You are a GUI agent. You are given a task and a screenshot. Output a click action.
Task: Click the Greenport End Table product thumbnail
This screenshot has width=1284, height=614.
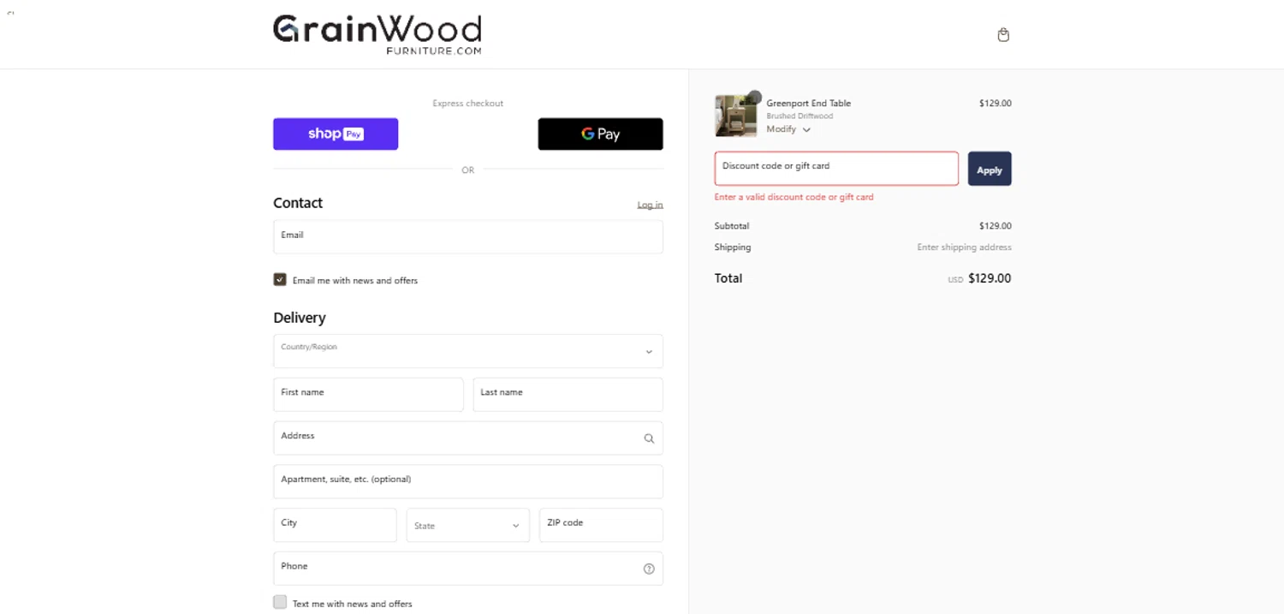tap(736, 116)
